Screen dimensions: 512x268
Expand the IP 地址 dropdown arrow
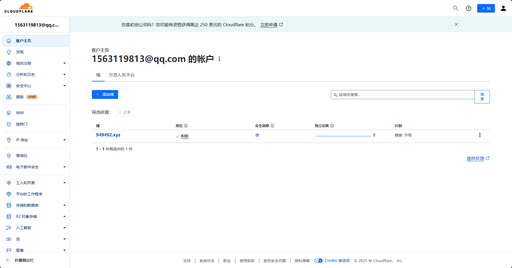[65, 140]
